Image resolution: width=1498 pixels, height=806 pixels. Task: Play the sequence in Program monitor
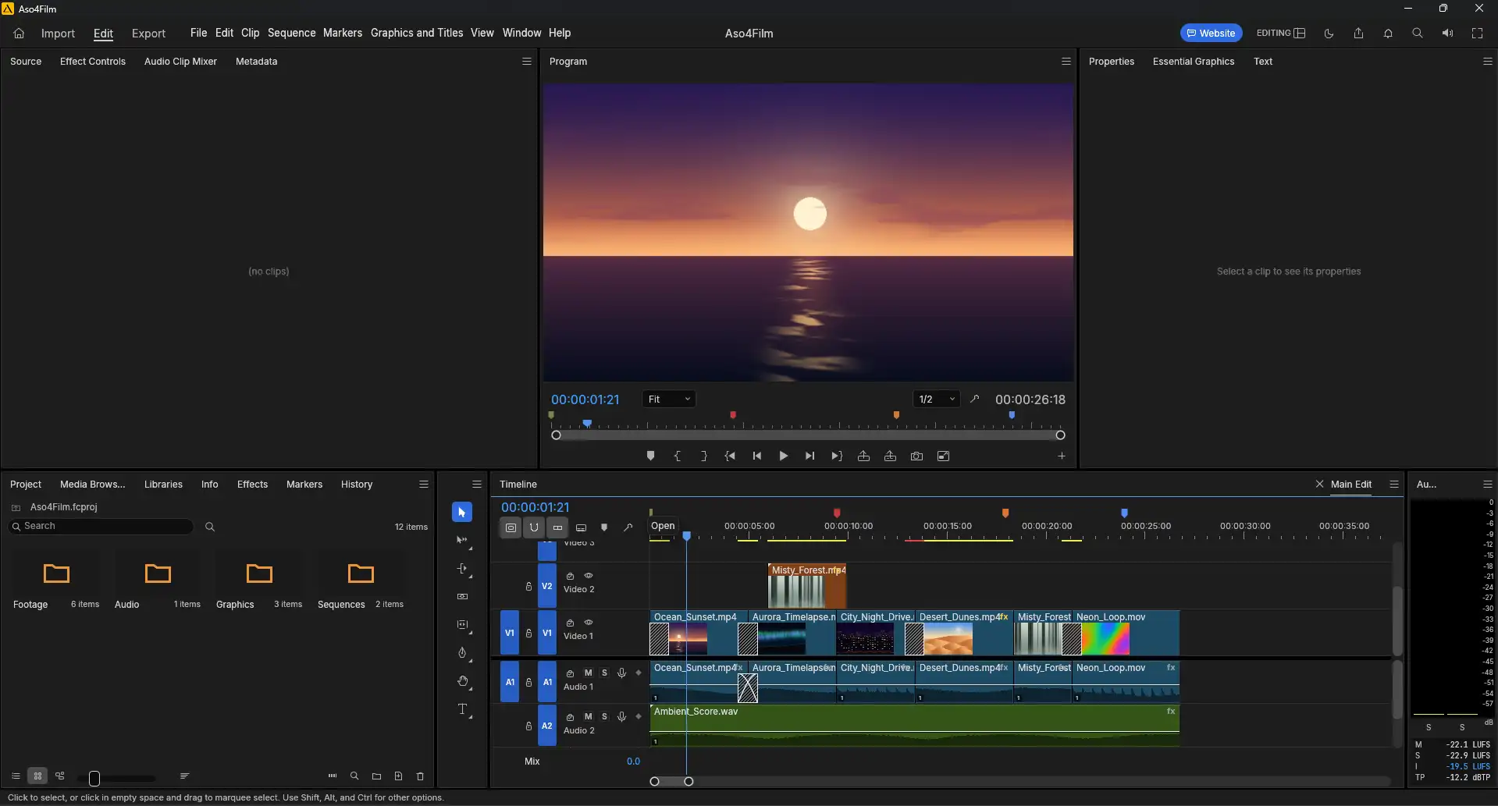783,456
